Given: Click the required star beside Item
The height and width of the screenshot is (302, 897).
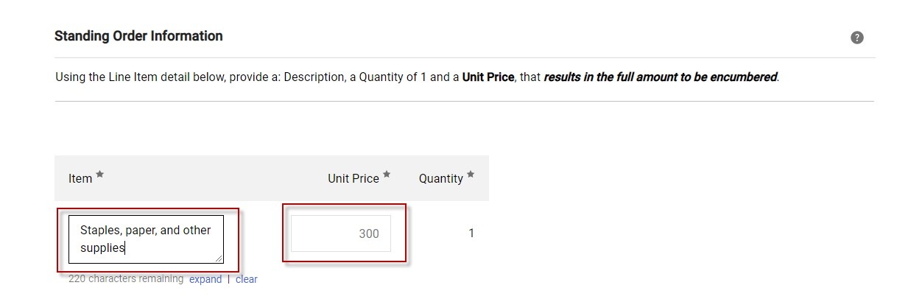Looking at the screenshot, I should [100, 175].
